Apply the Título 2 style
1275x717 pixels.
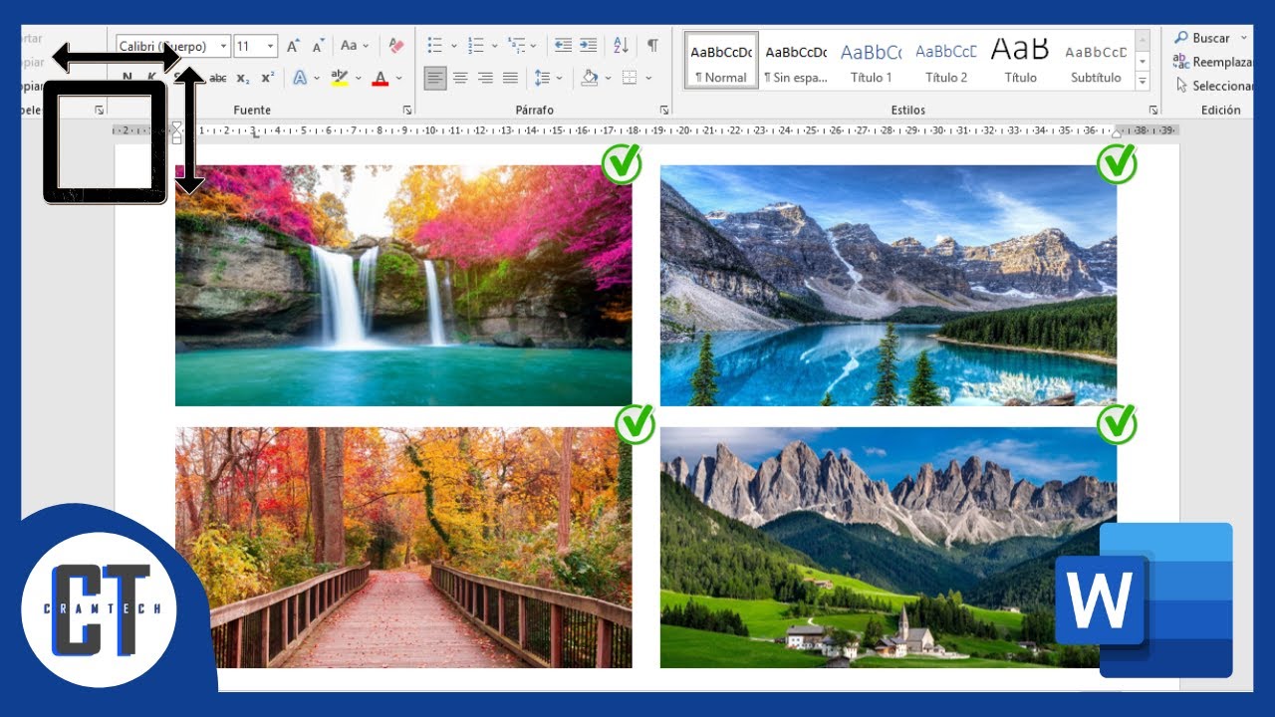point(946,61)
